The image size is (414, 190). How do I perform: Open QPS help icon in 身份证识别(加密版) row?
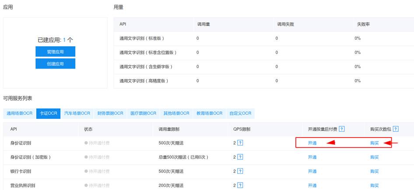coord(240,157)
